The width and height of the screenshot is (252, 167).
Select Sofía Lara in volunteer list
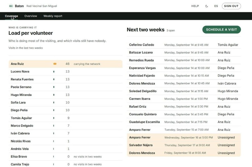[x=65, y=102]
